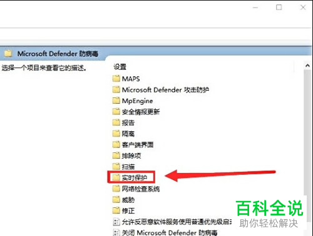Select the 网络检查系统 entry
313x236 pixels.
141,189
